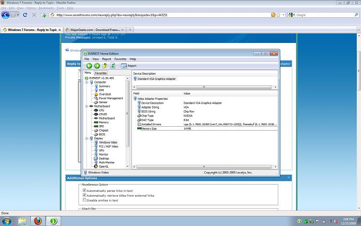Open Firefox Bookmarks menu

pos(46,8)
